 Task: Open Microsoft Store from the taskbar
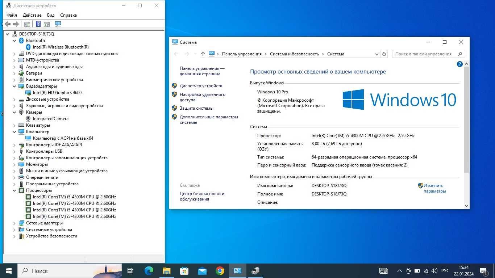pyautogui.click(x=184, y=271)
